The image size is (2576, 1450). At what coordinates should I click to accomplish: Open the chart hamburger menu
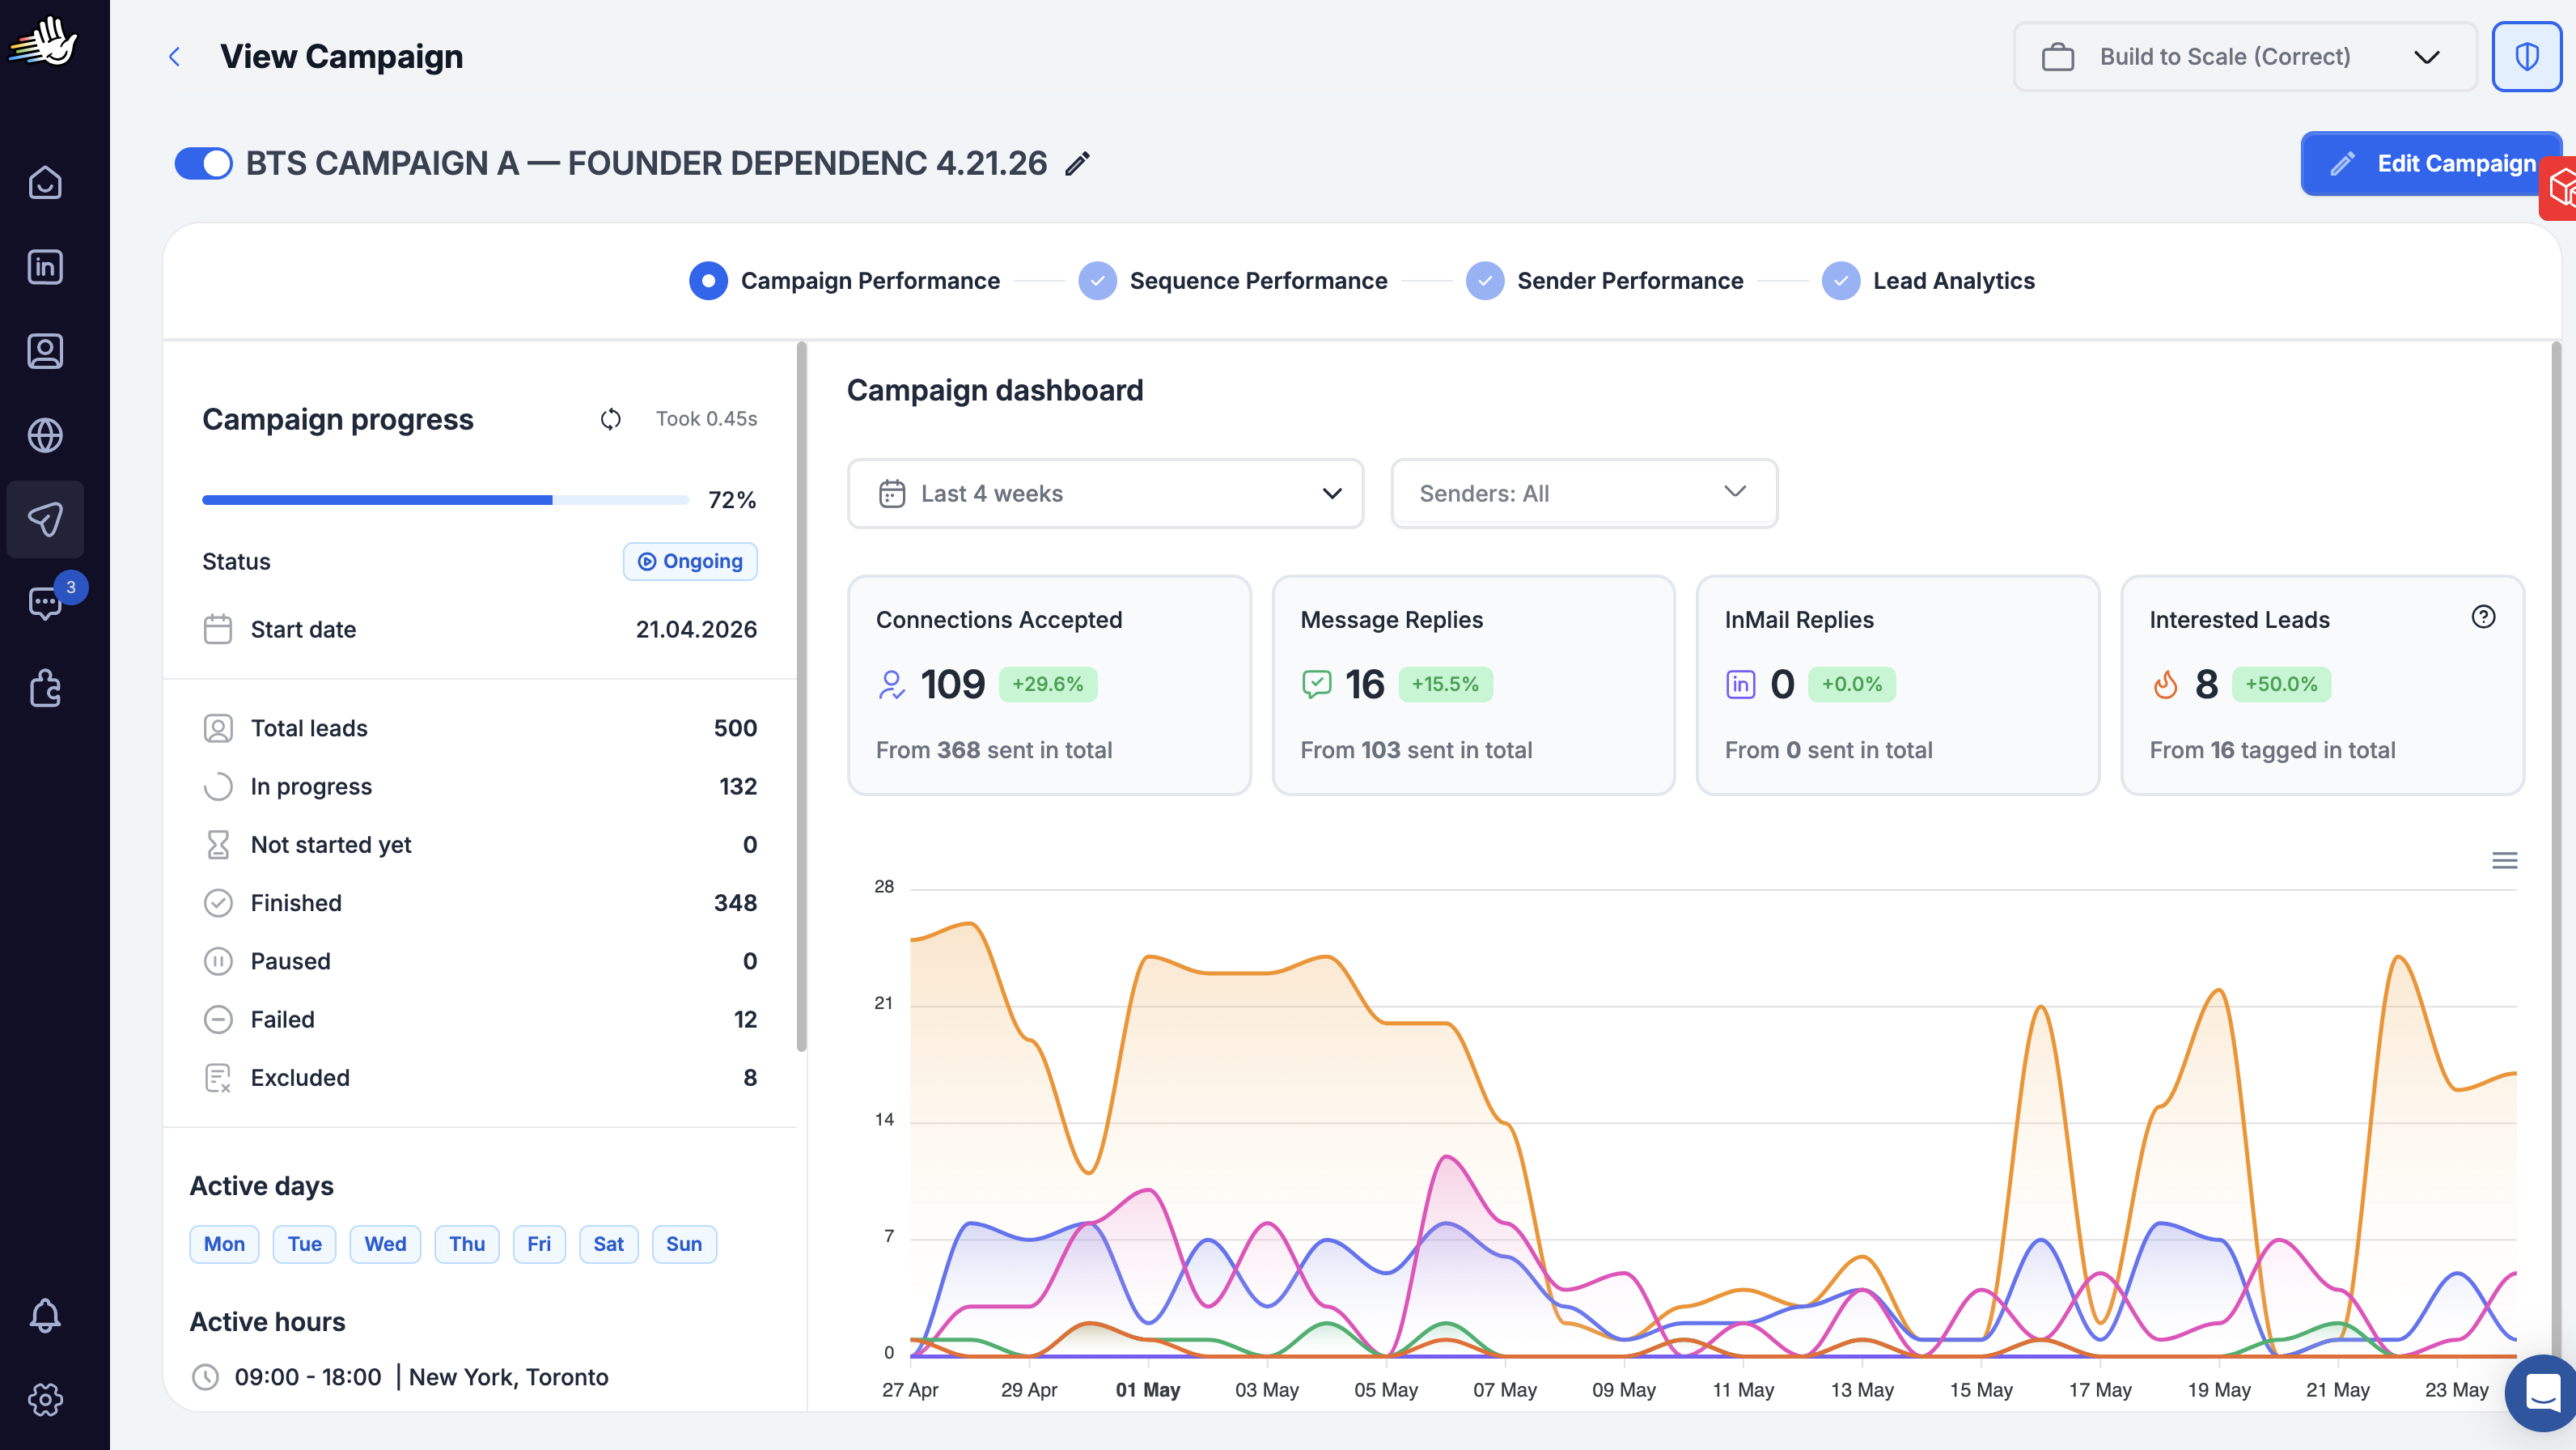pyautogui.click(x=2504, y=861)
